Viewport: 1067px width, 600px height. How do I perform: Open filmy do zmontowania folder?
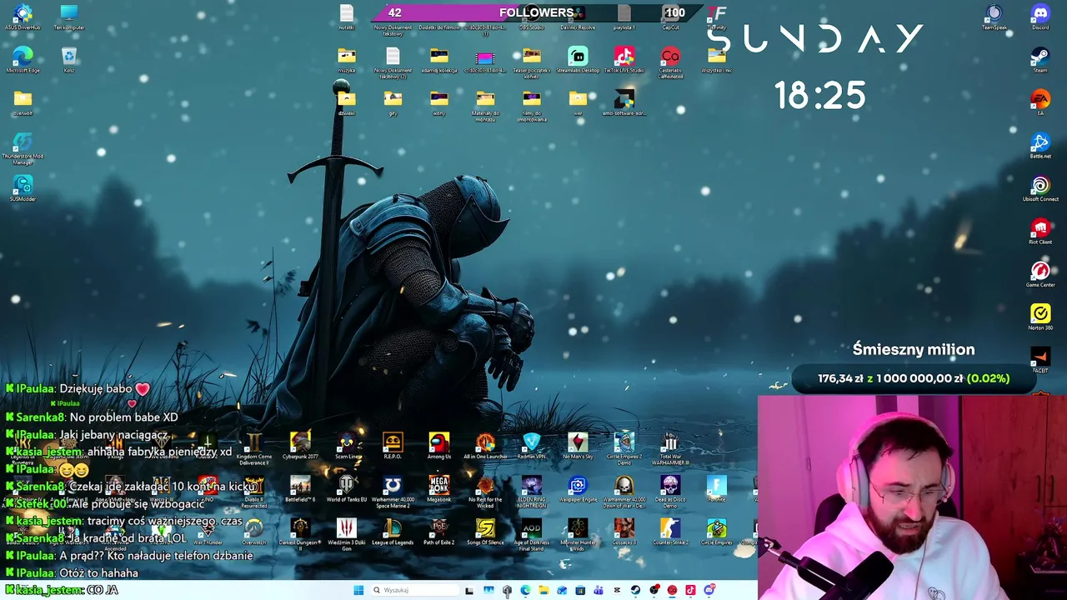pyautogui.click(x=532, y=106)
